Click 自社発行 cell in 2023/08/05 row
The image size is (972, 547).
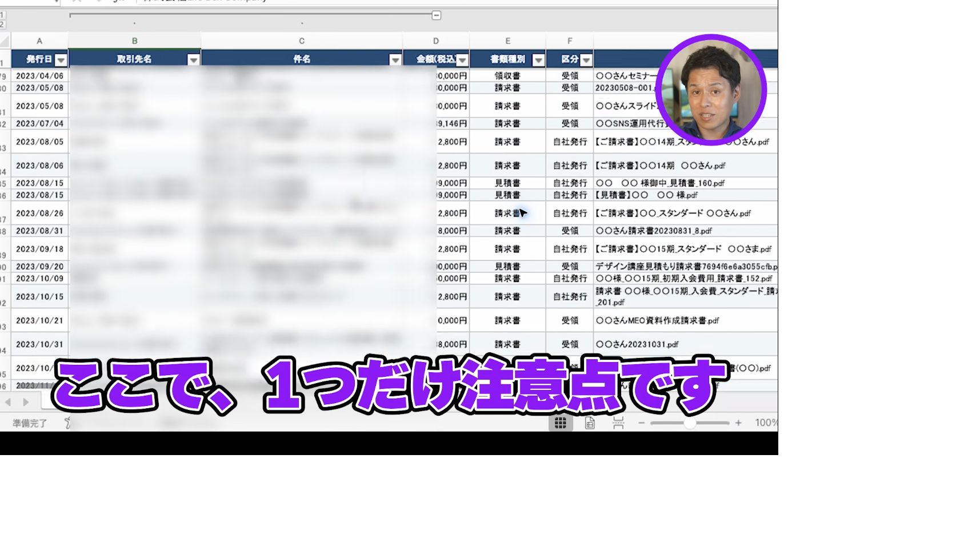[570, 142]
